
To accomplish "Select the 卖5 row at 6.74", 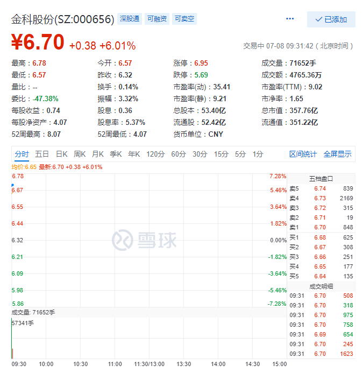I will coord(321,188).
